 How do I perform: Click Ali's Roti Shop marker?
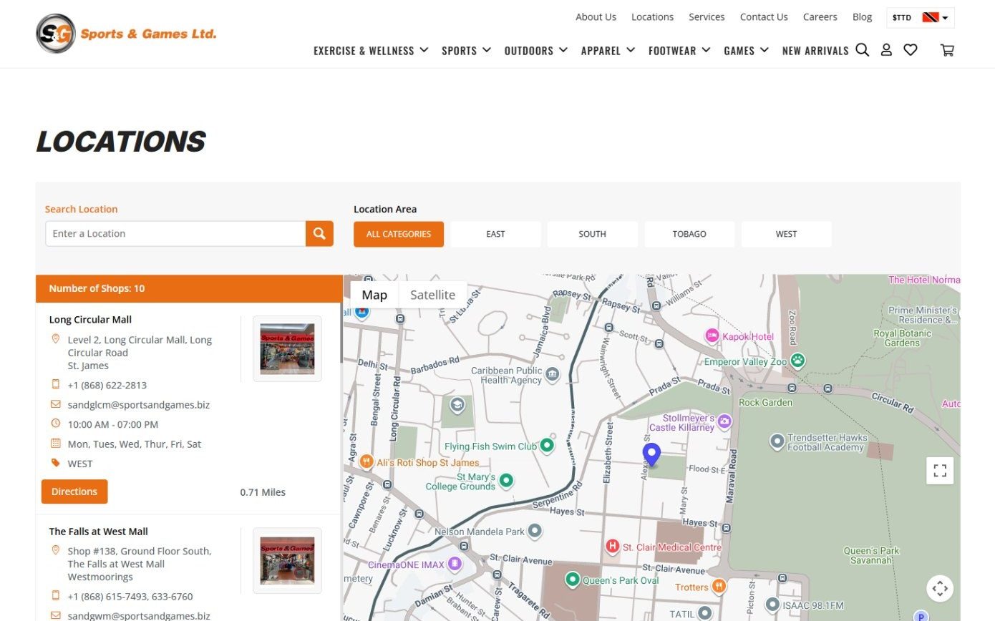click(367, 462)
